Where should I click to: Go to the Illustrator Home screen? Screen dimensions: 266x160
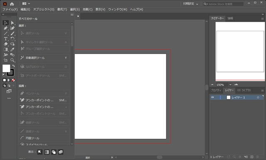click(12, 4)
